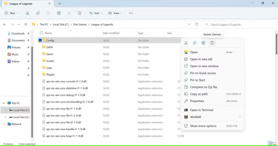Toggle the select-all checkbox in the header

tap(41, 33)
